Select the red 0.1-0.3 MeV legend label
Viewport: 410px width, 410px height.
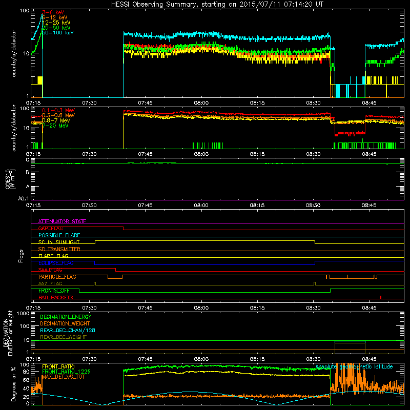pyautogui.click(x=58, y=110)
